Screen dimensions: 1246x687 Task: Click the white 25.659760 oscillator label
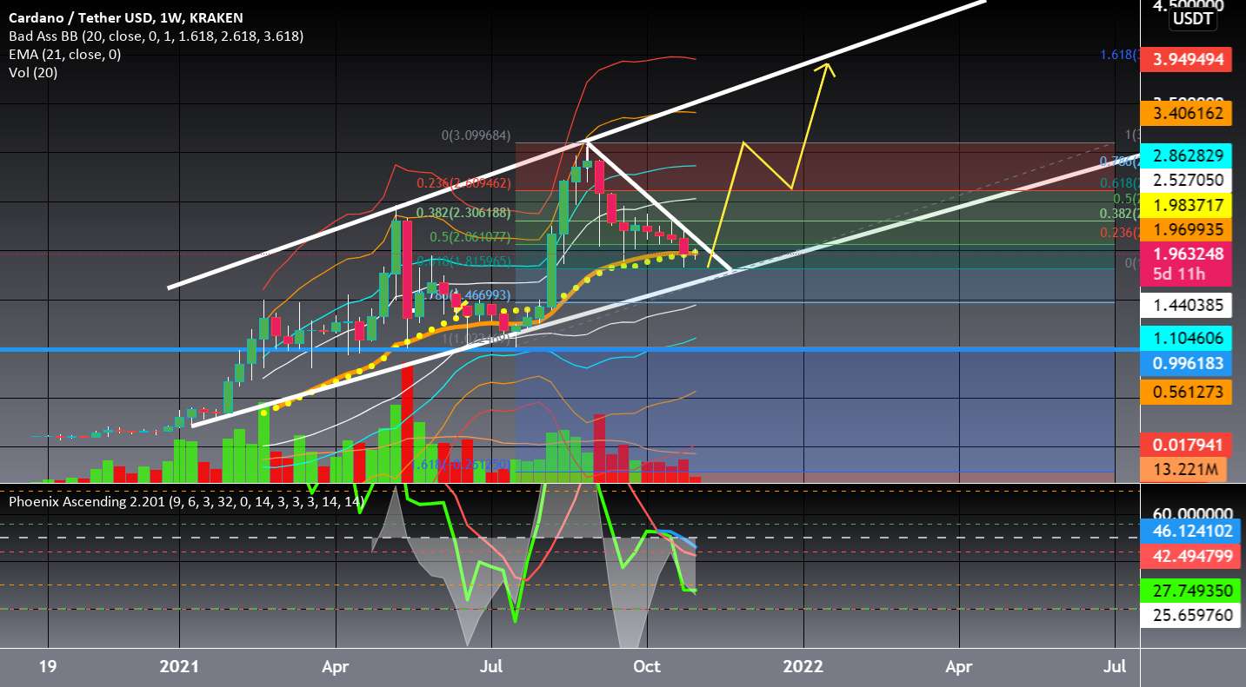pyautogui.click(x=1192, y=615)
